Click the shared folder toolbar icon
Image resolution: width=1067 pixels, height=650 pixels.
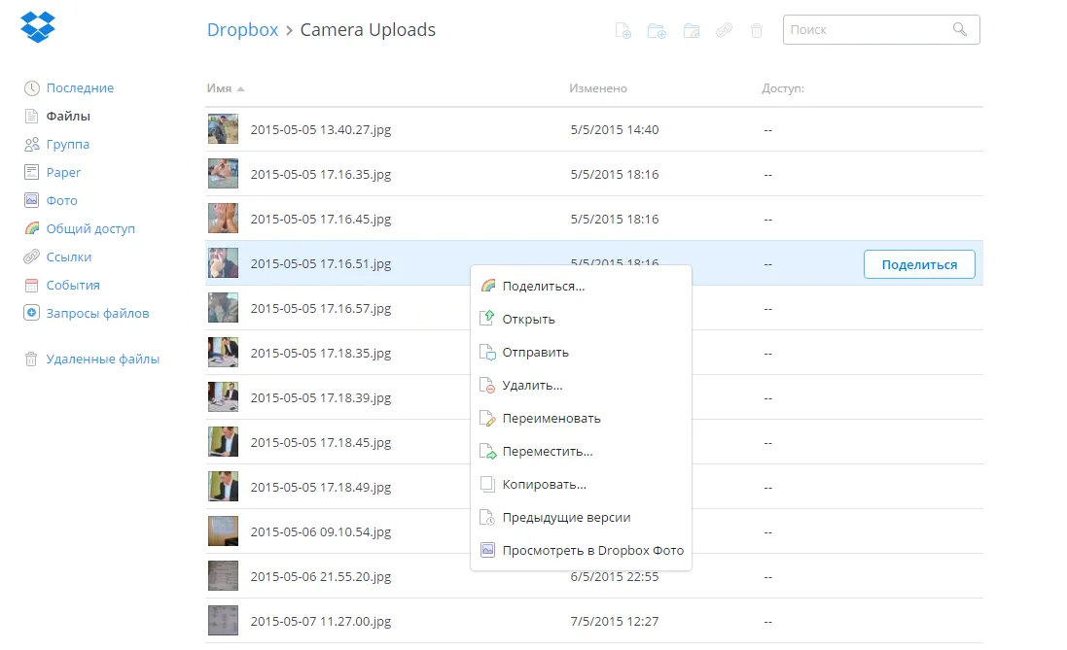click(x=692, y=30)
